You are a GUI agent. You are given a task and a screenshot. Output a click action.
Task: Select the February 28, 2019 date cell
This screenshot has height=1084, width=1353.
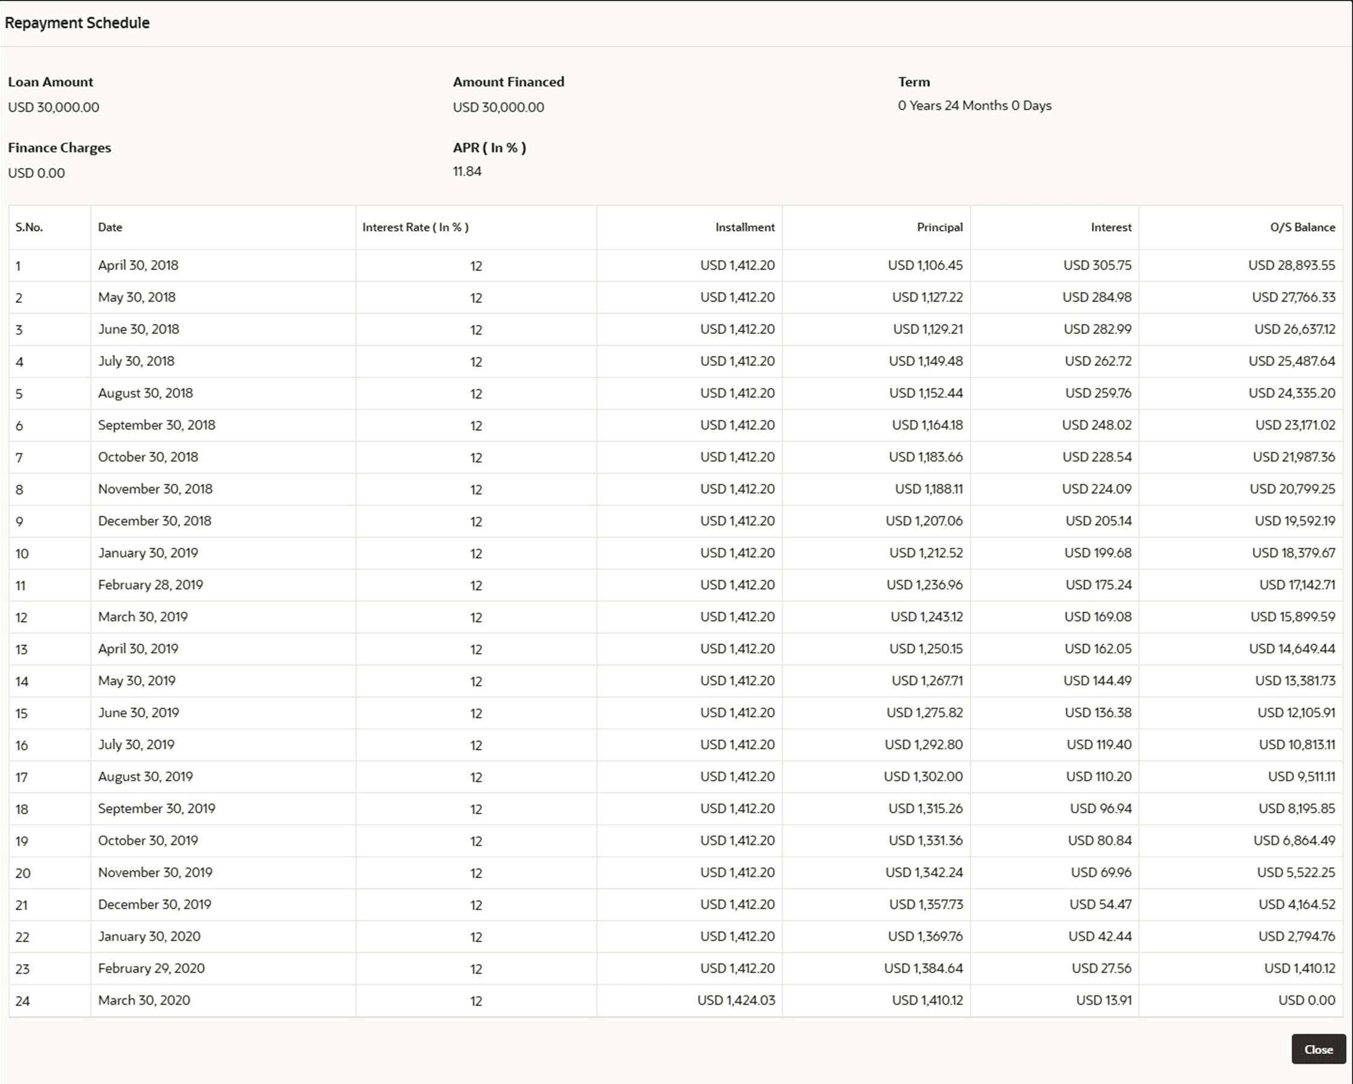pyautogui.click(x=150, y=584)
